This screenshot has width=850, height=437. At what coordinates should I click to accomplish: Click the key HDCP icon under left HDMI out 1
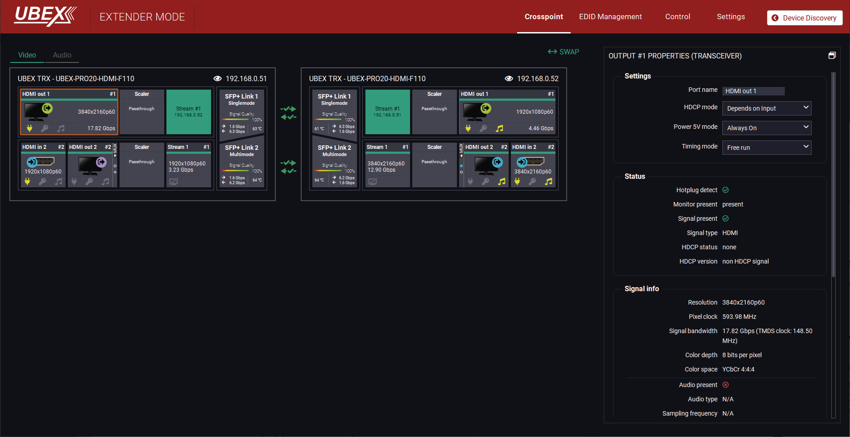pos(45,128)
